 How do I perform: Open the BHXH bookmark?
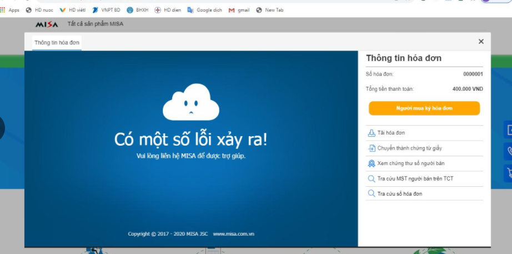tap(138, 10)
